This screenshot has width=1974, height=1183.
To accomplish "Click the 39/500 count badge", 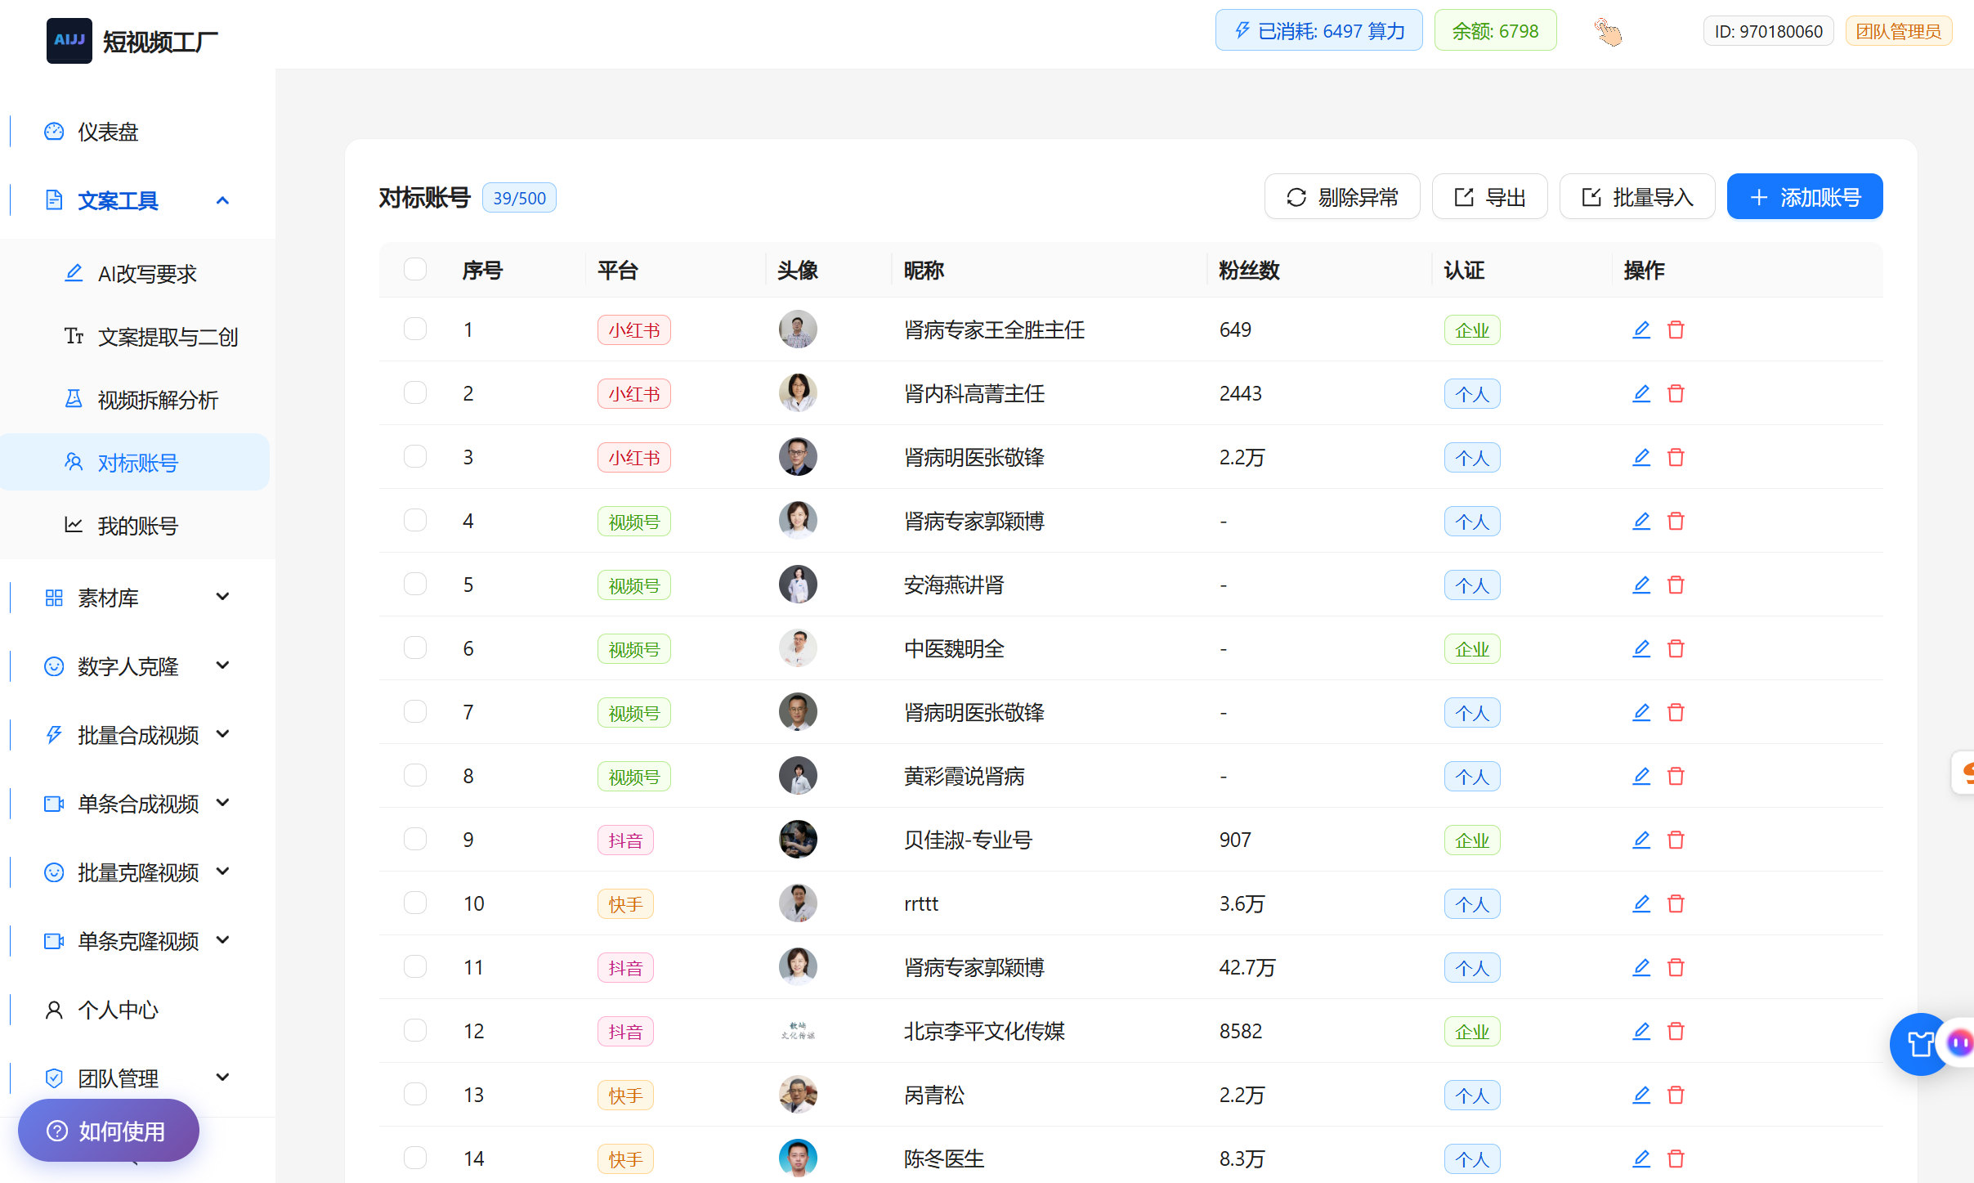I will 519,198.
